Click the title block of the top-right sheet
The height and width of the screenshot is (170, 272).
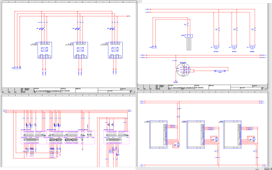pyautogui.click(x=203, y=87)
